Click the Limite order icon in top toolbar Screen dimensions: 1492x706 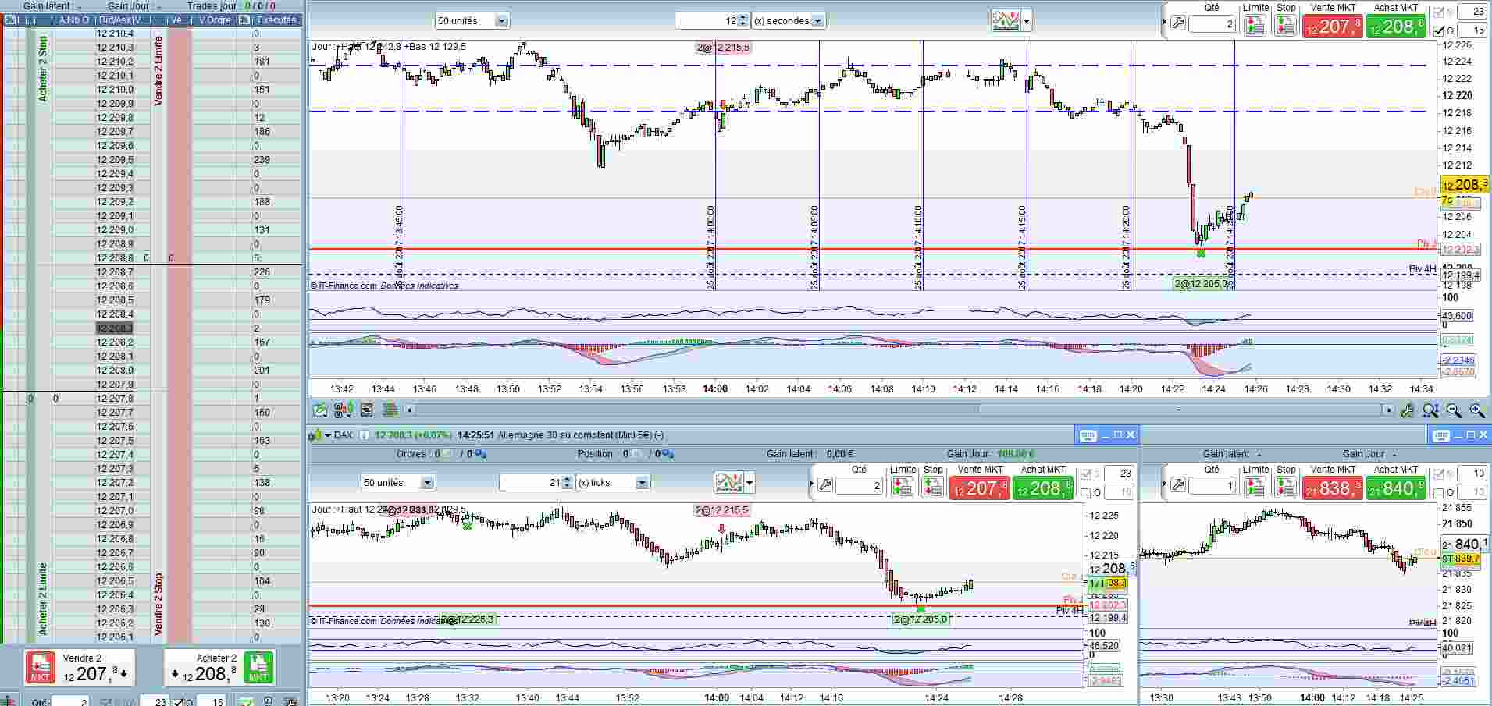tap(1255, 25)
